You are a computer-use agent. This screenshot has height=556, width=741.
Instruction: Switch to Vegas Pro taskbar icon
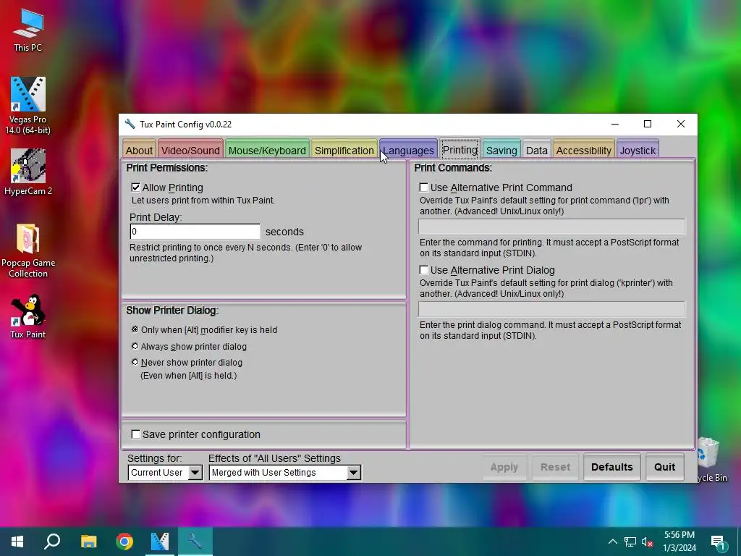[x=160, y=542]
